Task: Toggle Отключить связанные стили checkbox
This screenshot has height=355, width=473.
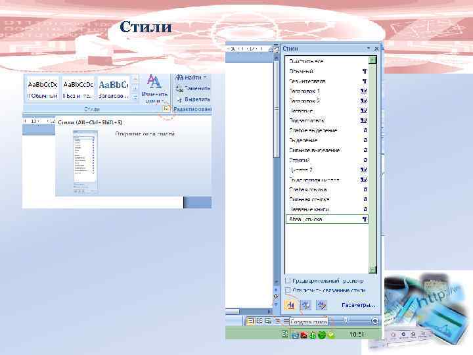Action: (x=288, y=290)
